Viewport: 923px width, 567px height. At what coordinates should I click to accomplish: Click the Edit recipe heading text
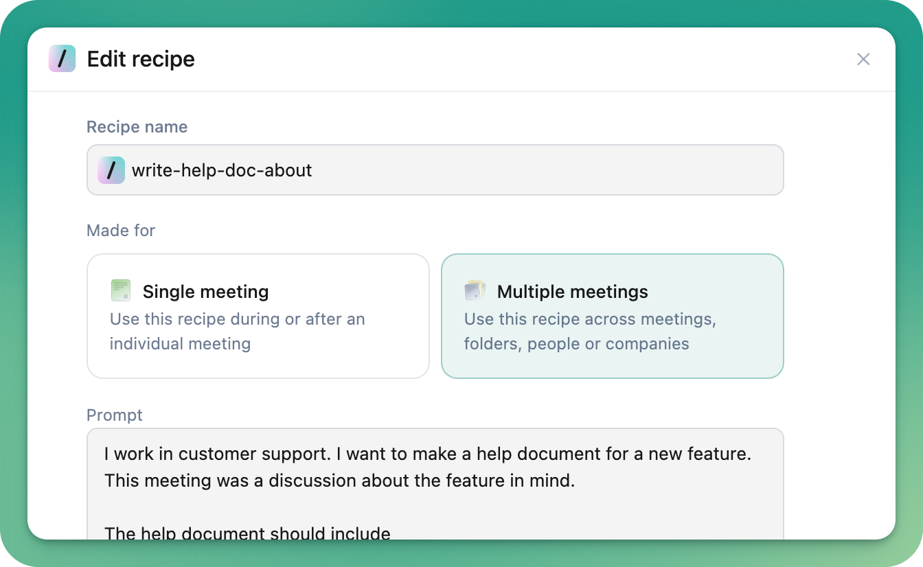[x=141, y=59]
